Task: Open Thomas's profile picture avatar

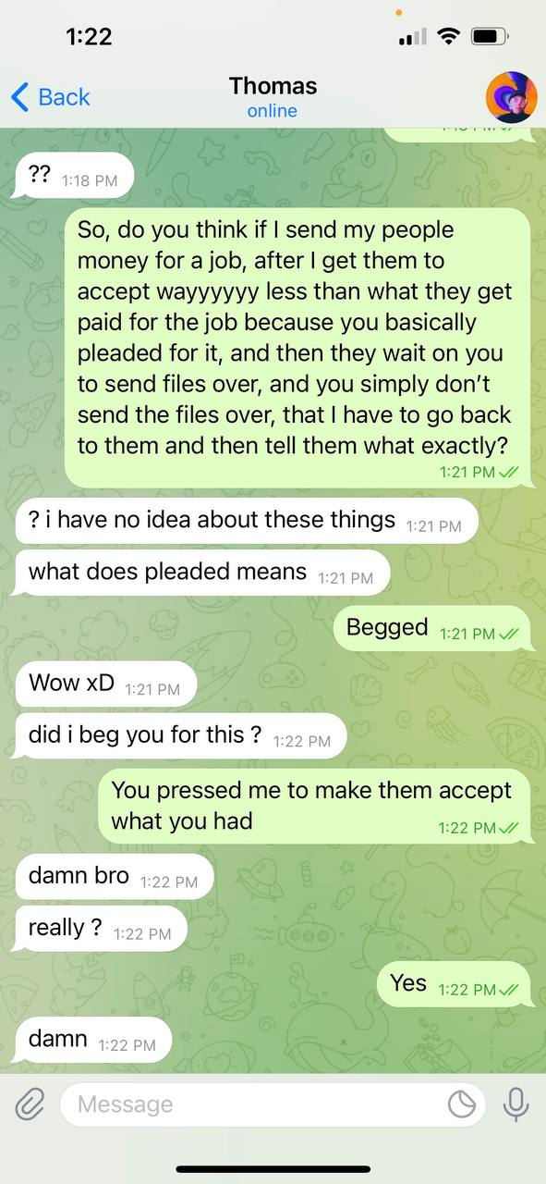Action: (511, 97)
